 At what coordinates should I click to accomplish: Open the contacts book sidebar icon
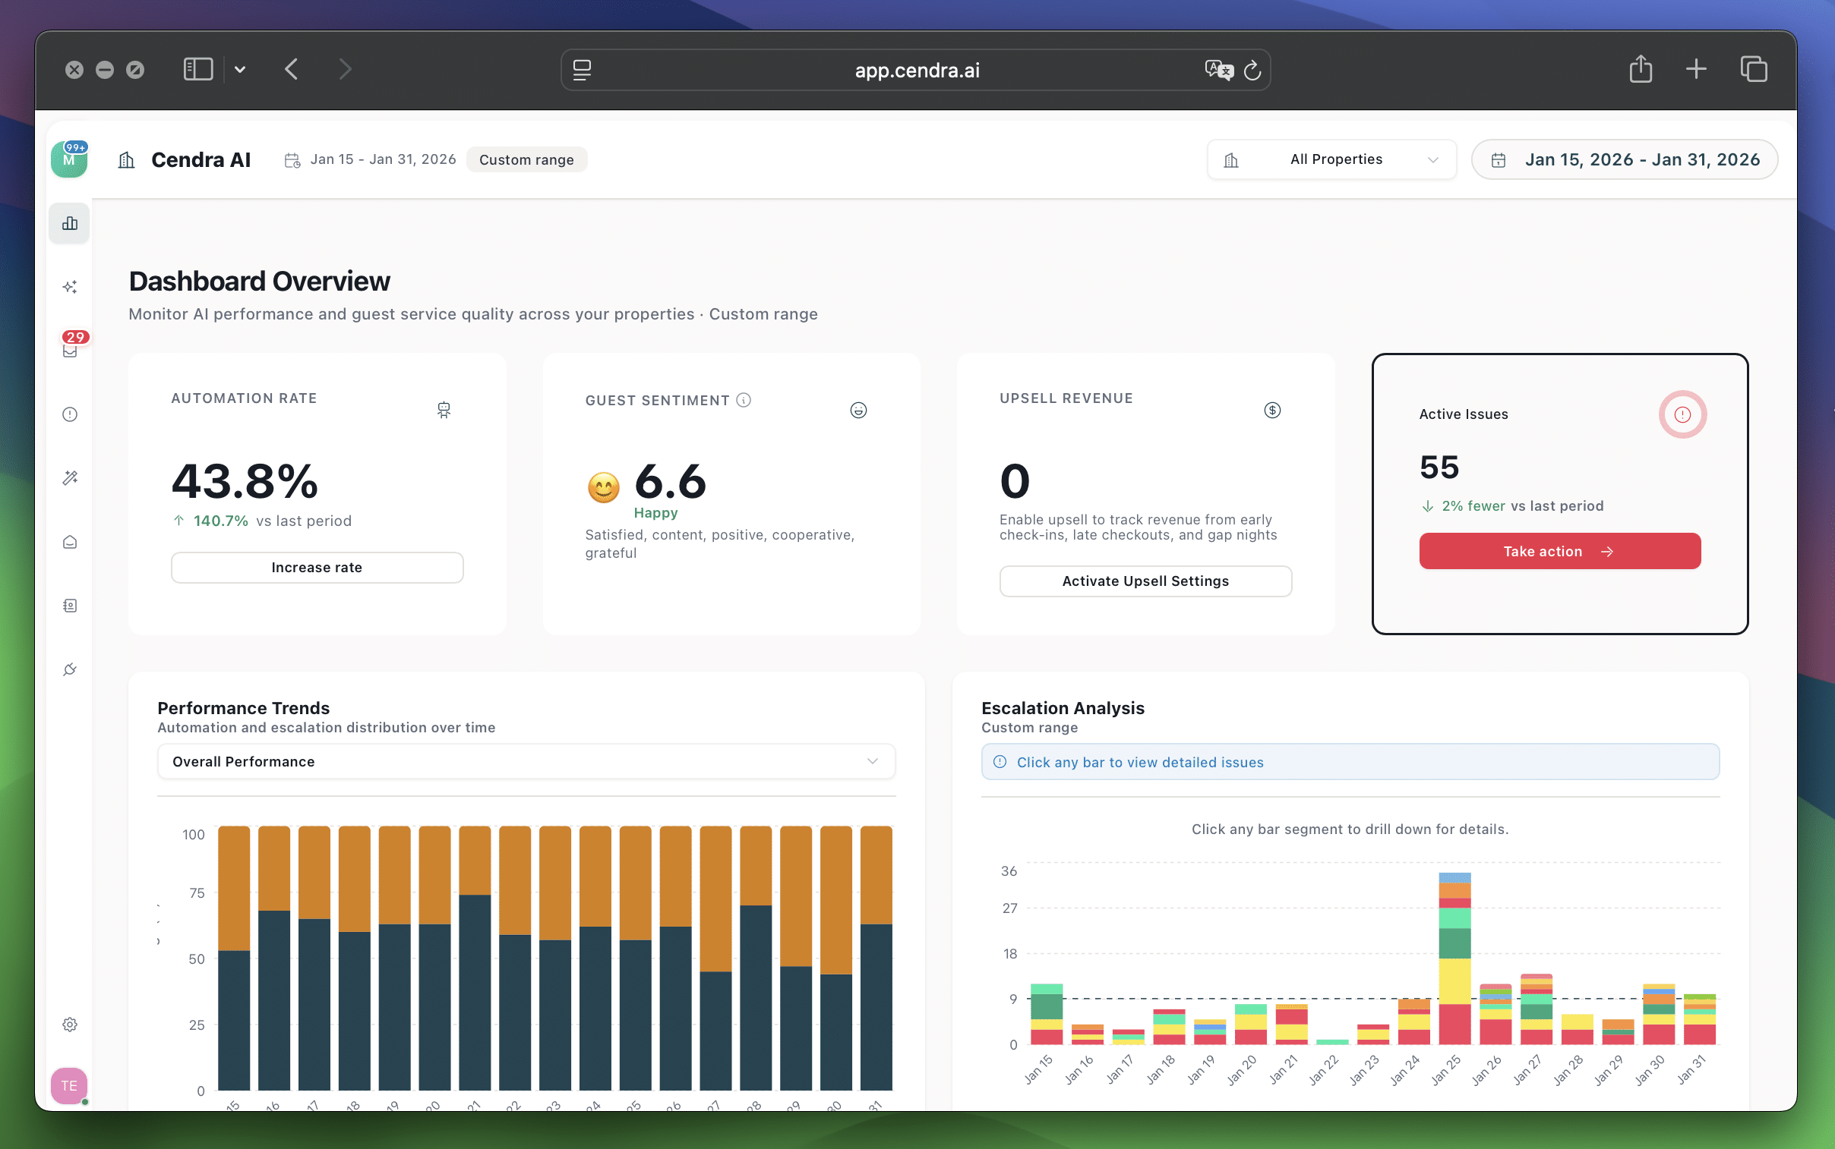tap(69, 606)
